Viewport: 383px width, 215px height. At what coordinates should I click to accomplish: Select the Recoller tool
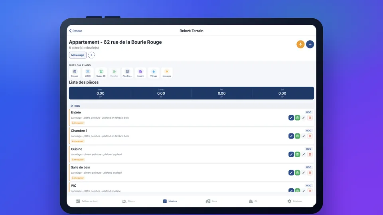[x=114, y=73]
